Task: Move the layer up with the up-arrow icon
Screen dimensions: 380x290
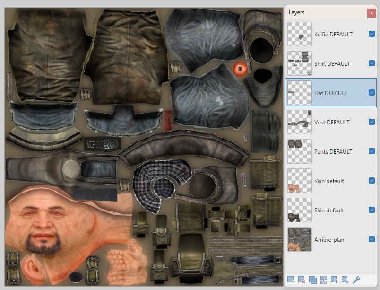Action: click(335, 280)
